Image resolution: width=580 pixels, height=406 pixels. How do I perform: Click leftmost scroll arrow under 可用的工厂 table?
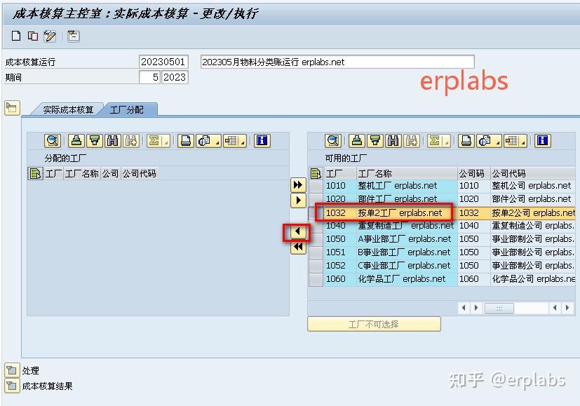tap(464, 308)
